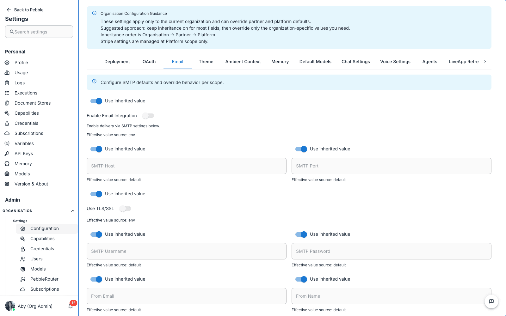The width and height of the screenshot is (506, 316).
Task: Open Version & About page
Action: pyautogui.click(x=31, y=184)
